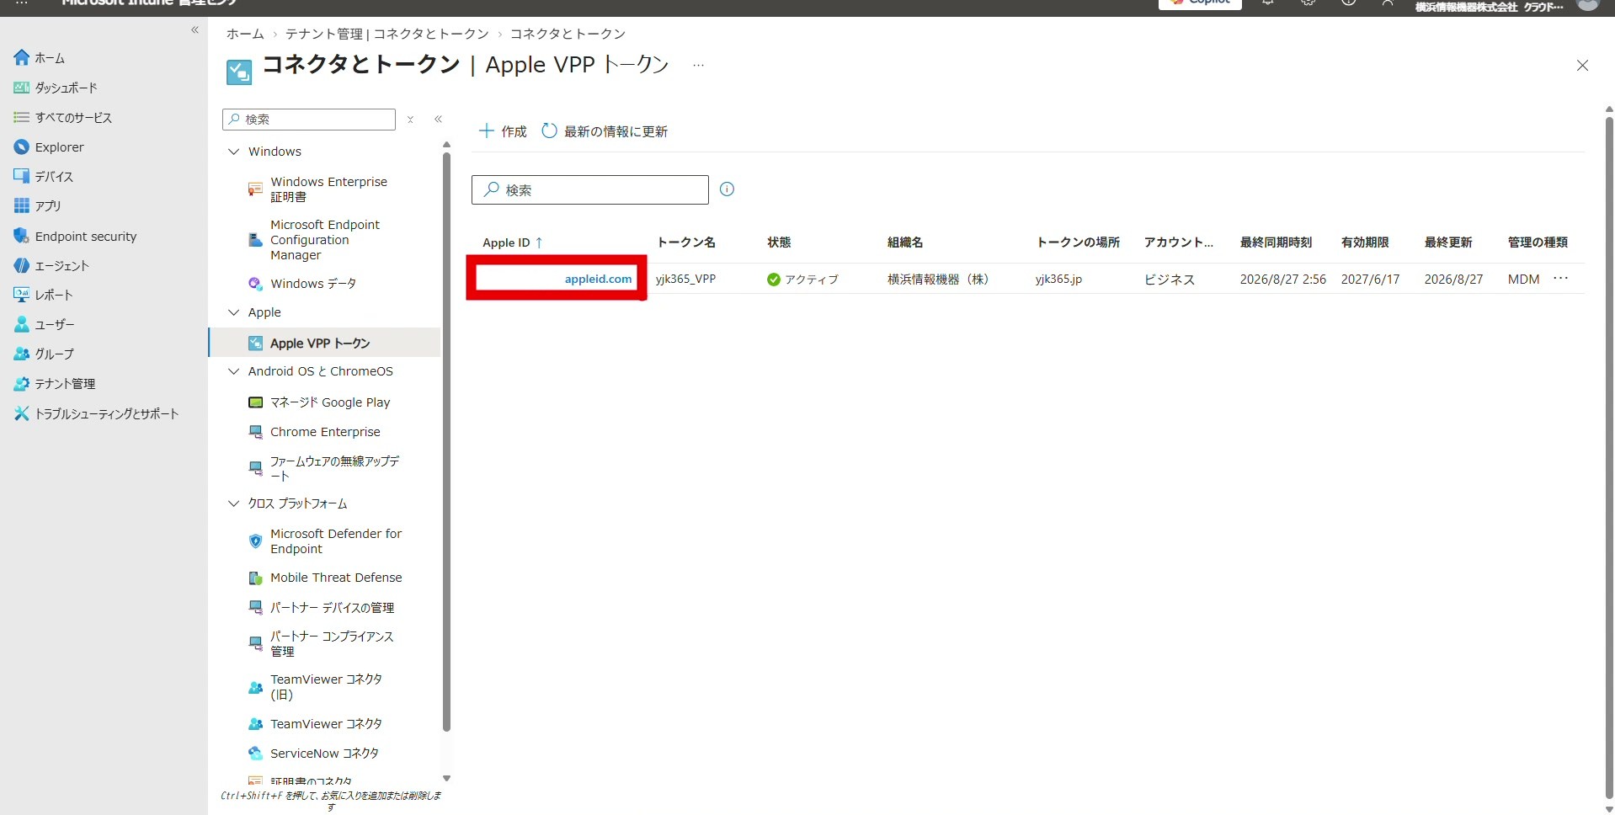Collapse the connector menu pane
This screenshot has width=1615, height=815.
click(x=438, y=120)
